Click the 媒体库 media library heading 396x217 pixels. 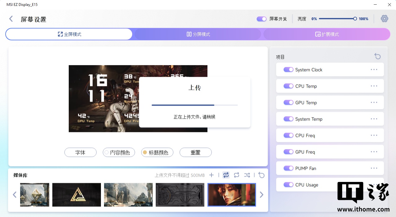(x=20, y=175)
